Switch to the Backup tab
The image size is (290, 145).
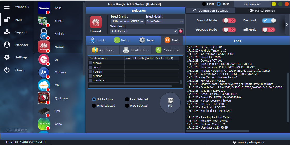point(122,40)
